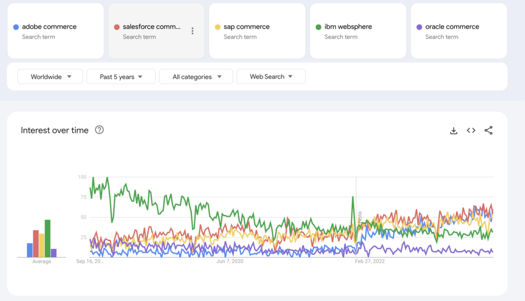Click the Note marker on the chart
The height and width of the screenshot is (301, 525).
coord(360,217)
